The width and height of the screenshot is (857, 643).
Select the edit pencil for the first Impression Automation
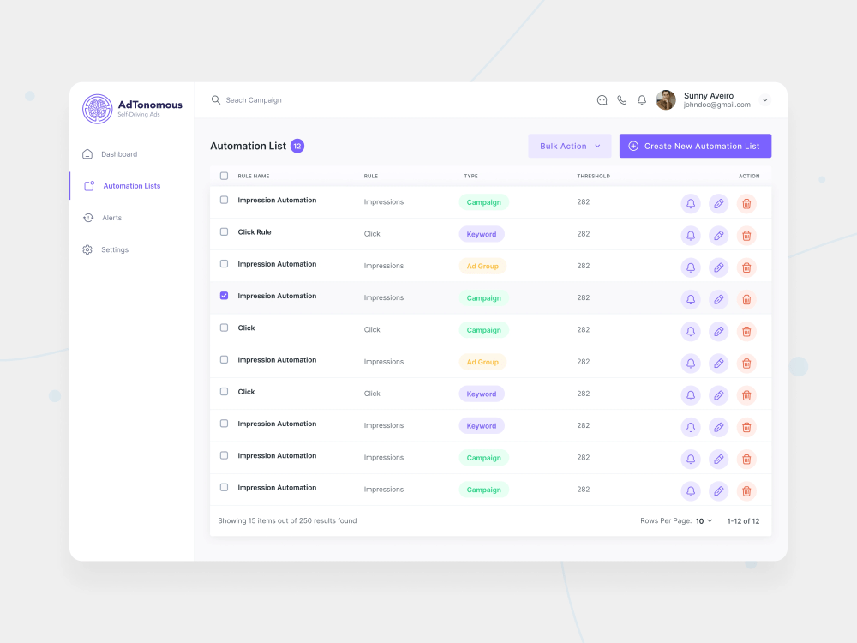coord(718,203)
